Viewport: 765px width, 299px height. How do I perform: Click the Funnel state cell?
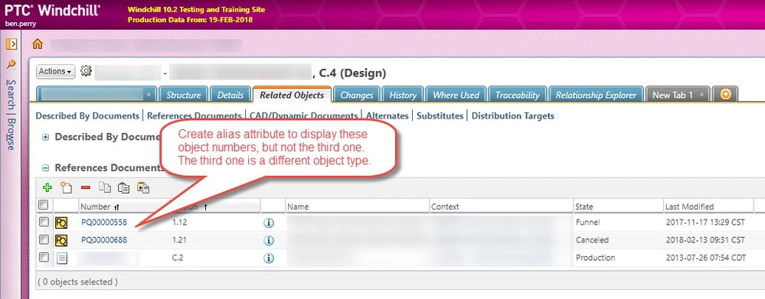click(587, 223)
